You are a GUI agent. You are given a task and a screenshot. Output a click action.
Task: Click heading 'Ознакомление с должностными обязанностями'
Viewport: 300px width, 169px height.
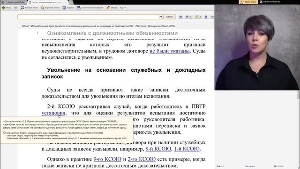[112, 33]
